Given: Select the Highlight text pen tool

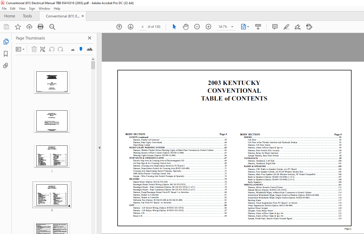Looking at the screenshot, I should [286, 27].
